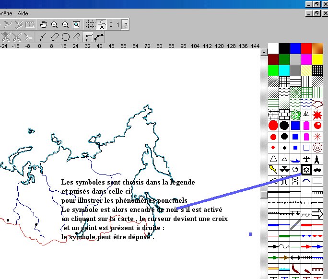Toggle level 0 button in toolbar
328x279 pixels.
tap(111, 24)
